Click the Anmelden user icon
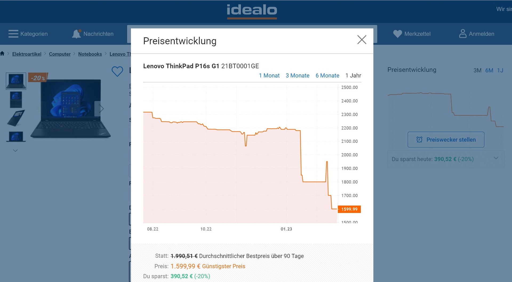Screen dimensions: 512x282 click(x=463, y=34)
